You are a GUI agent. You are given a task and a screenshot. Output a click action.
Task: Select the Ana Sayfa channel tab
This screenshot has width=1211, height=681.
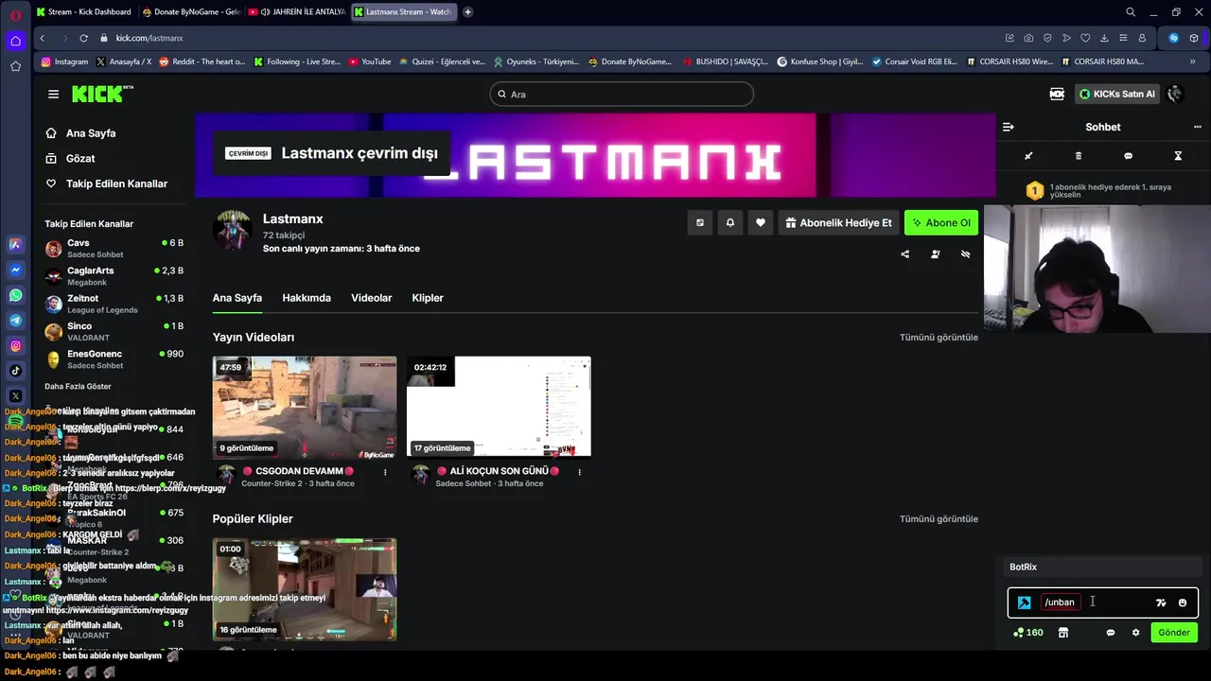click(237, 298)
